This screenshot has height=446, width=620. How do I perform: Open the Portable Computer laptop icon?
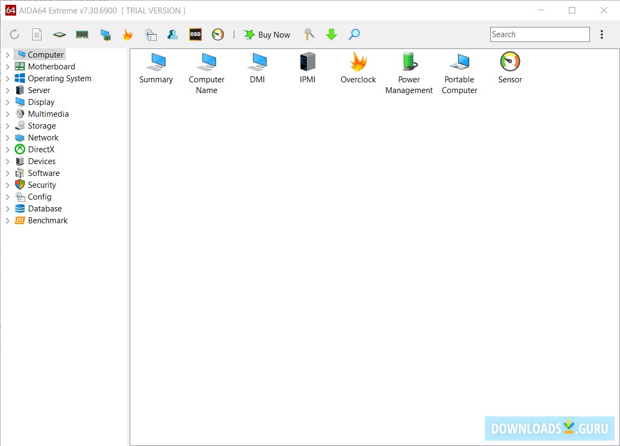pos(460,74)
